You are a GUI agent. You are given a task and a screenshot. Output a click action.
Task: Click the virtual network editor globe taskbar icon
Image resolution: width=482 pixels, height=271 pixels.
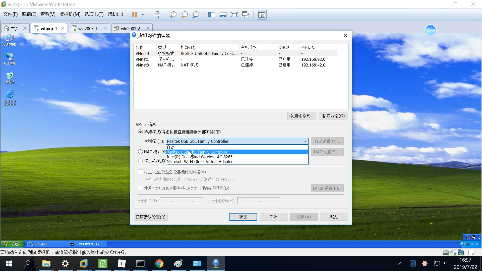(216, 263)
